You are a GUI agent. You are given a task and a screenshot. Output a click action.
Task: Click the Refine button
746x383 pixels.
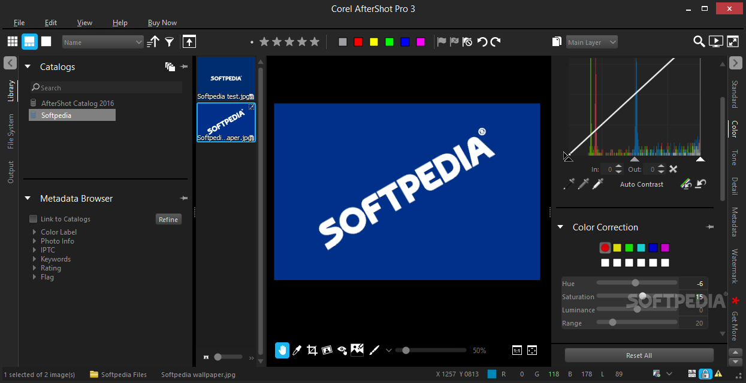[x=168, y=220]
